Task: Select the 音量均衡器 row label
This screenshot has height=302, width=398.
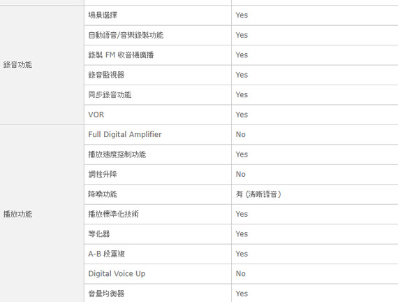Action: point(106,294)
